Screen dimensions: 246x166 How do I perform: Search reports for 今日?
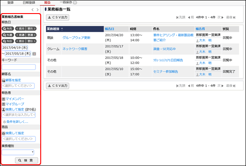[x=8, y=41]
